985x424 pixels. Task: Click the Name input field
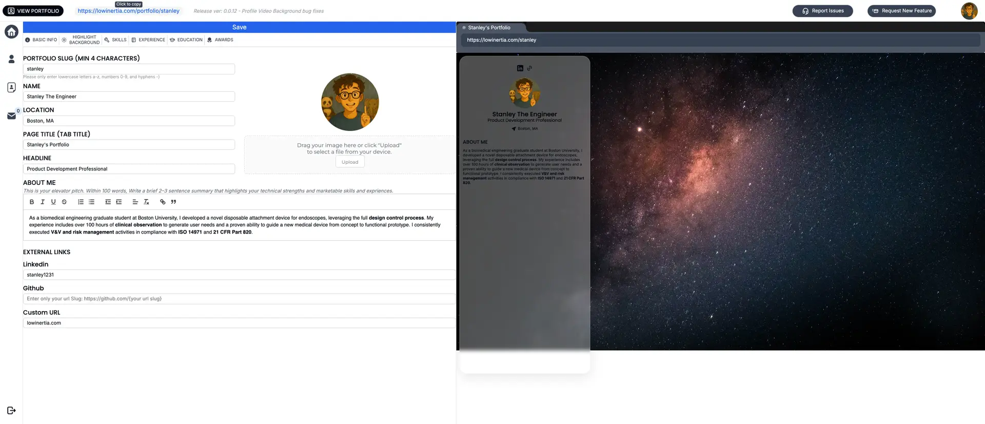[129, 97]
